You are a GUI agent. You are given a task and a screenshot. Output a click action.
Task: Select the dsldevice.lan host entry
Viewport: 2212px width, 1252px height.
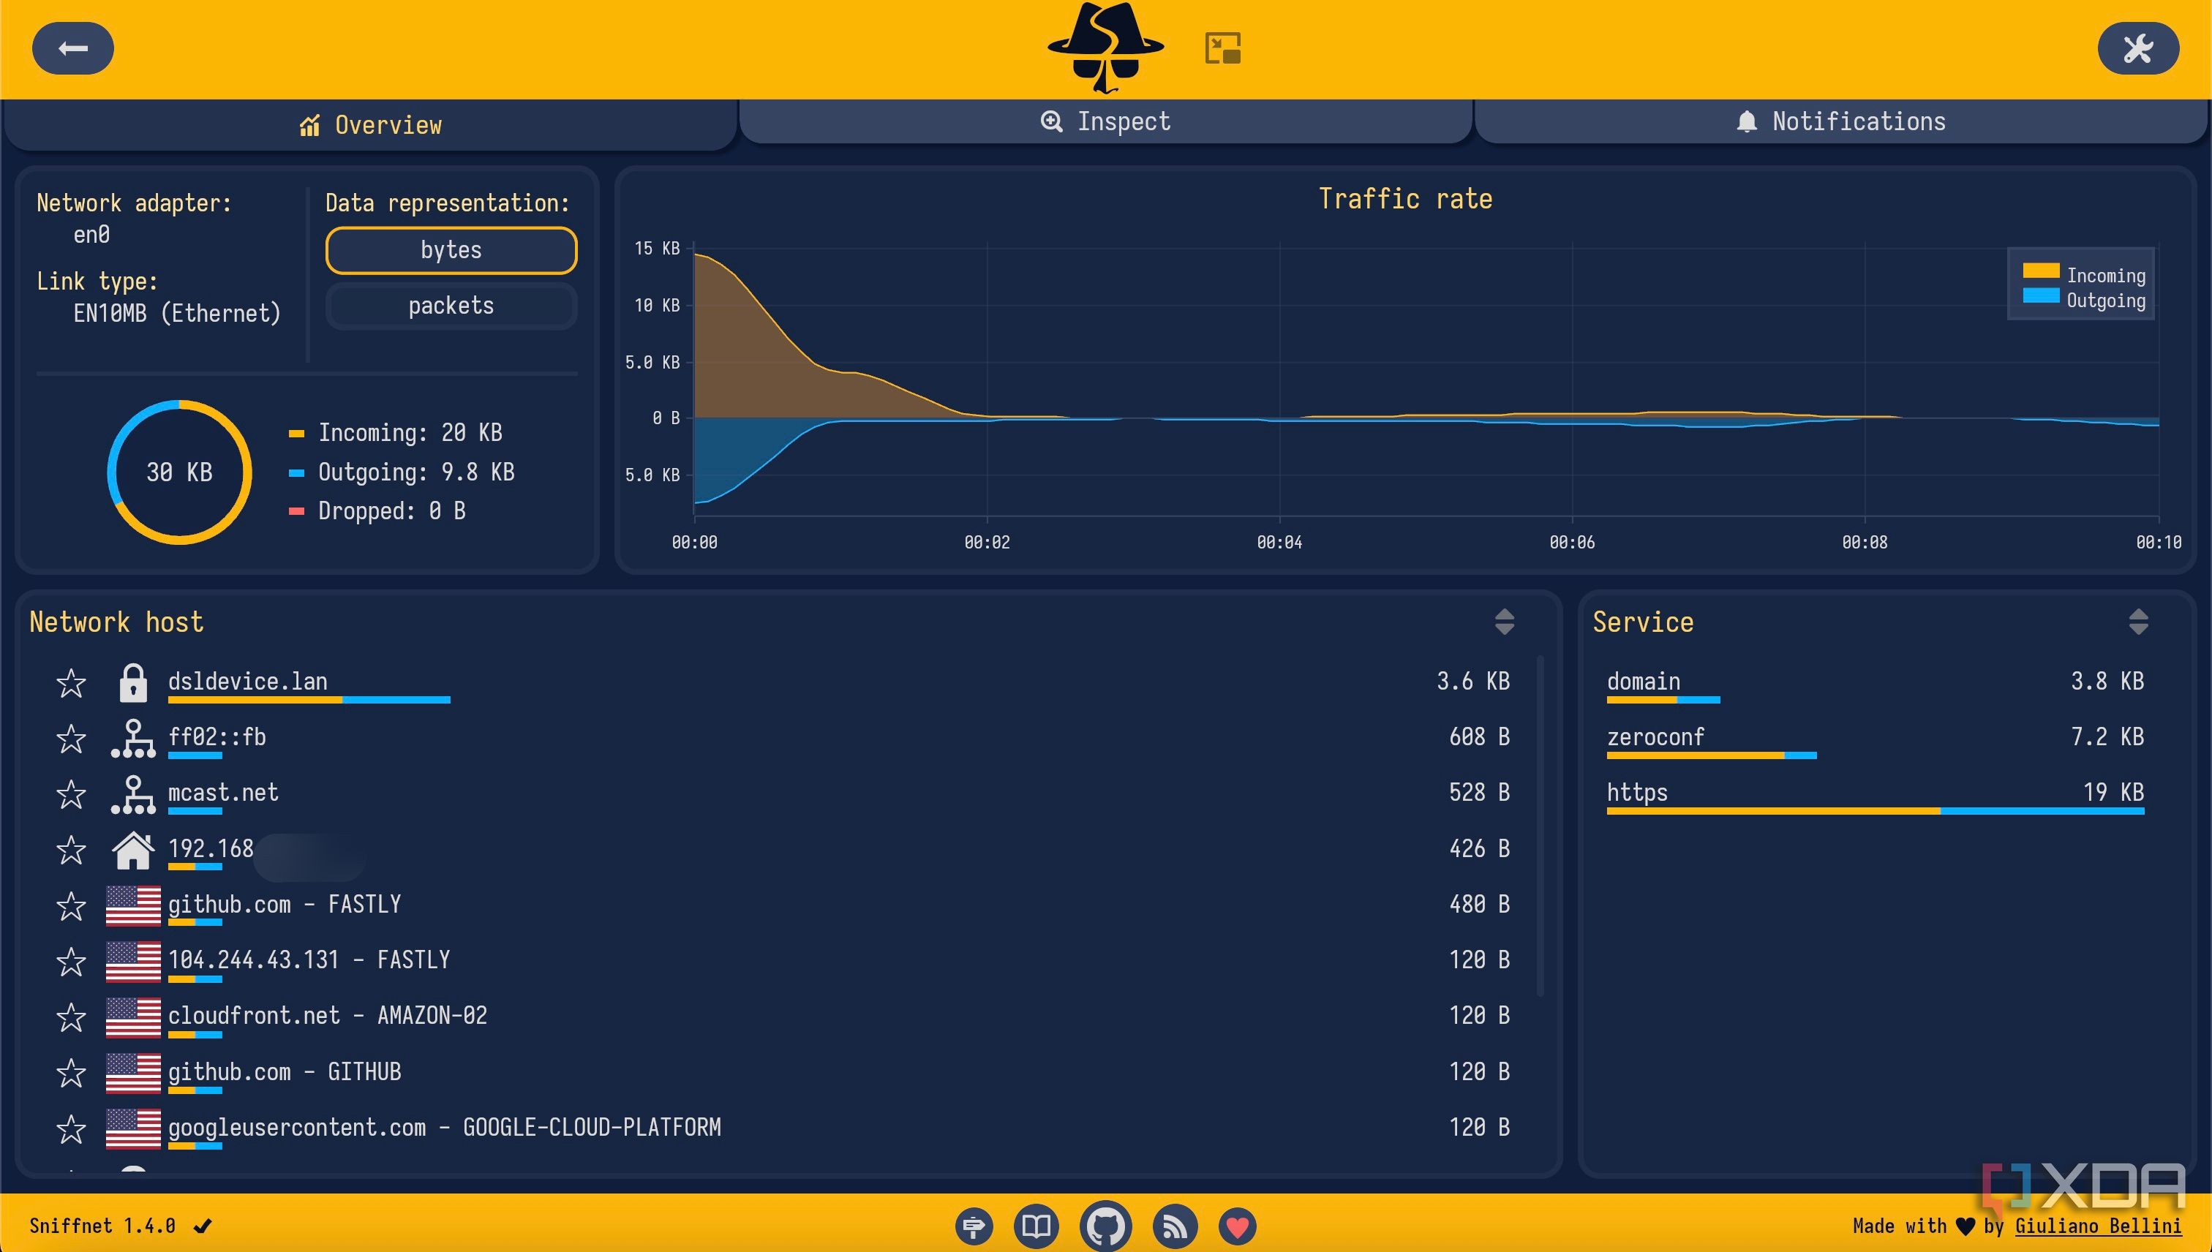248,682
